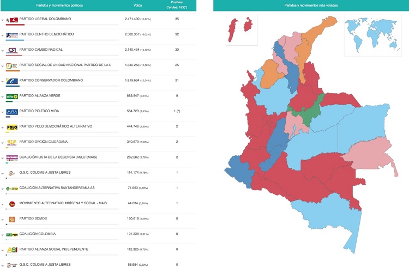The image size is (409, 268).
Task: Open PARTIDO ALIANZA VERDE party name
Action: point(40,95)
